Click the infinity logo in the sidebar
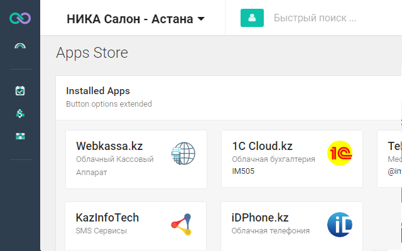Image resolution: width=402 pixels, height=251 pixels. [x=20, y=18]
